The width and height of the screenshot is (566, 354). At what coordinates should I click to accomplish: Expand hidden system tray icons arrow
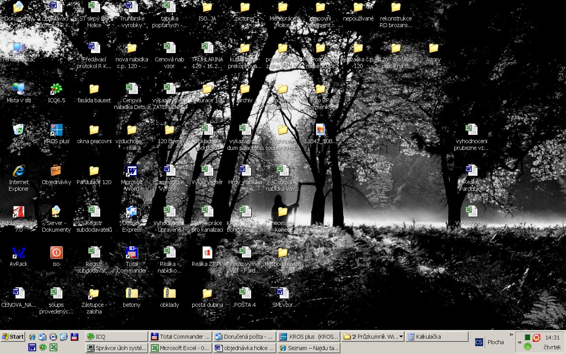point(519,343)
